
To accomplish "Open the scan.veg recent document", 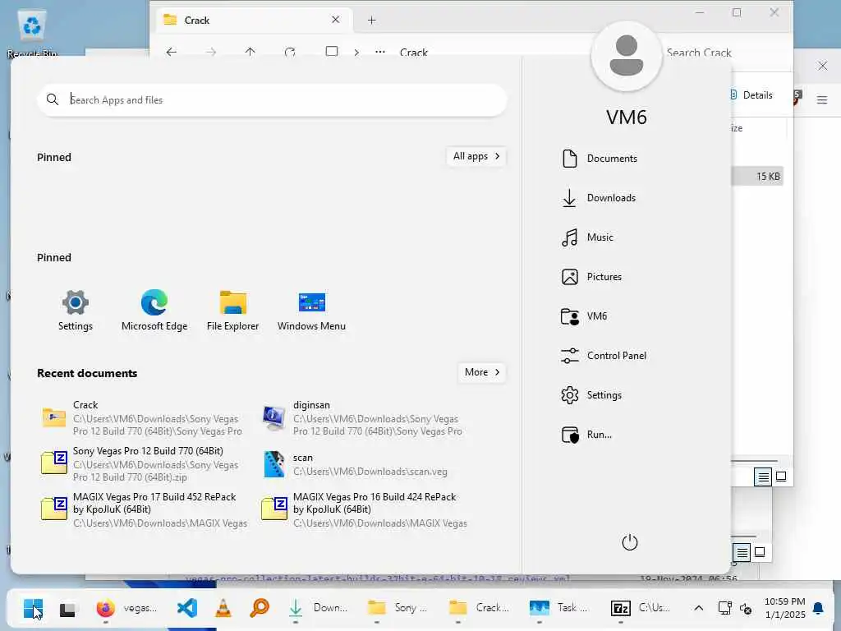I will point(365,464).
